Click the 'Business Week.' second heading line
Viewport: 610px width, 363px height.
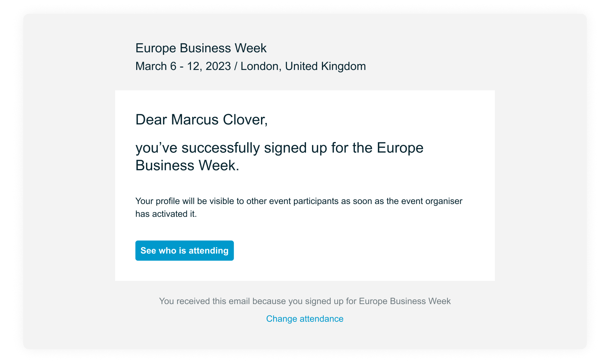click(x=187, y=166)
